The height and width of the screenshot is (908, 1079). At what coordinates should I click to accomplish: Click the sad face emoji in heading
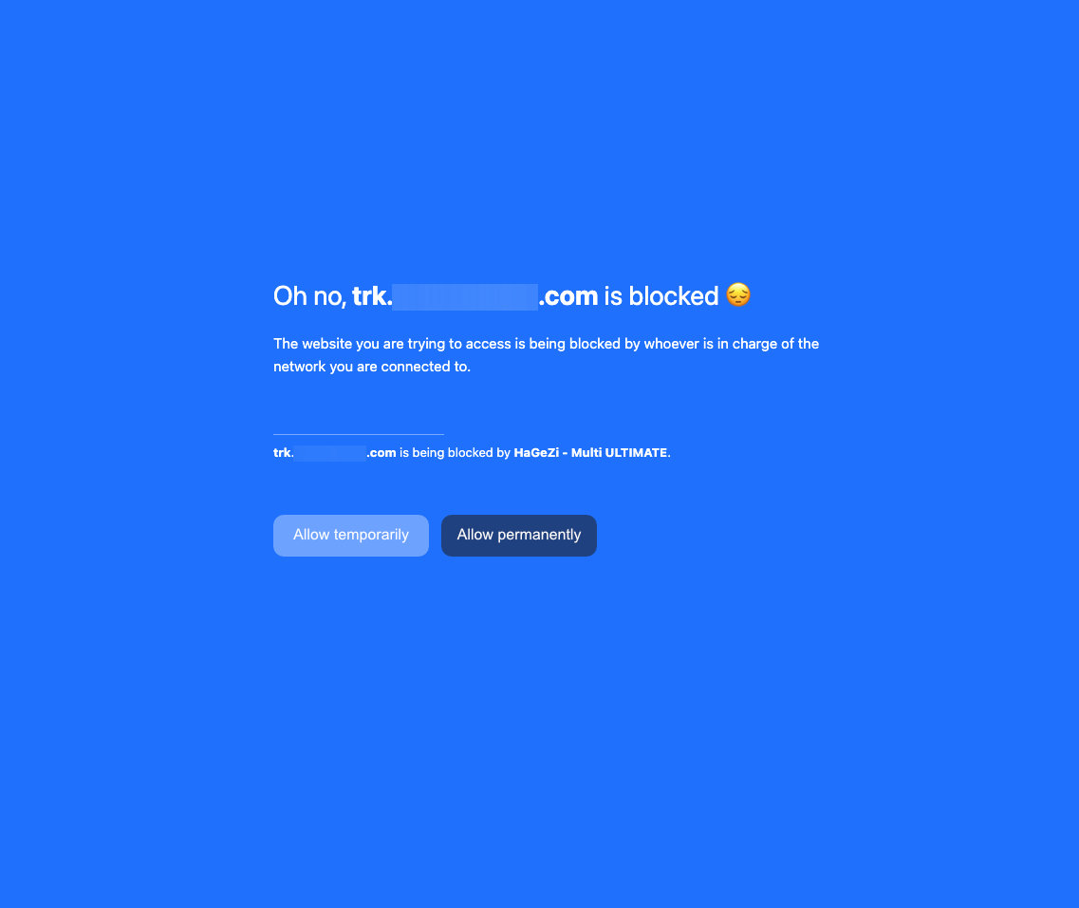pos(738,294)
